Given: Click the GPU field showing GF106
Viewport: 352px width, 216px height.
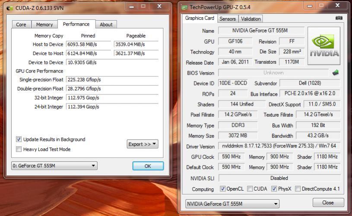Looking at the screenshot, I should point(235,41).
